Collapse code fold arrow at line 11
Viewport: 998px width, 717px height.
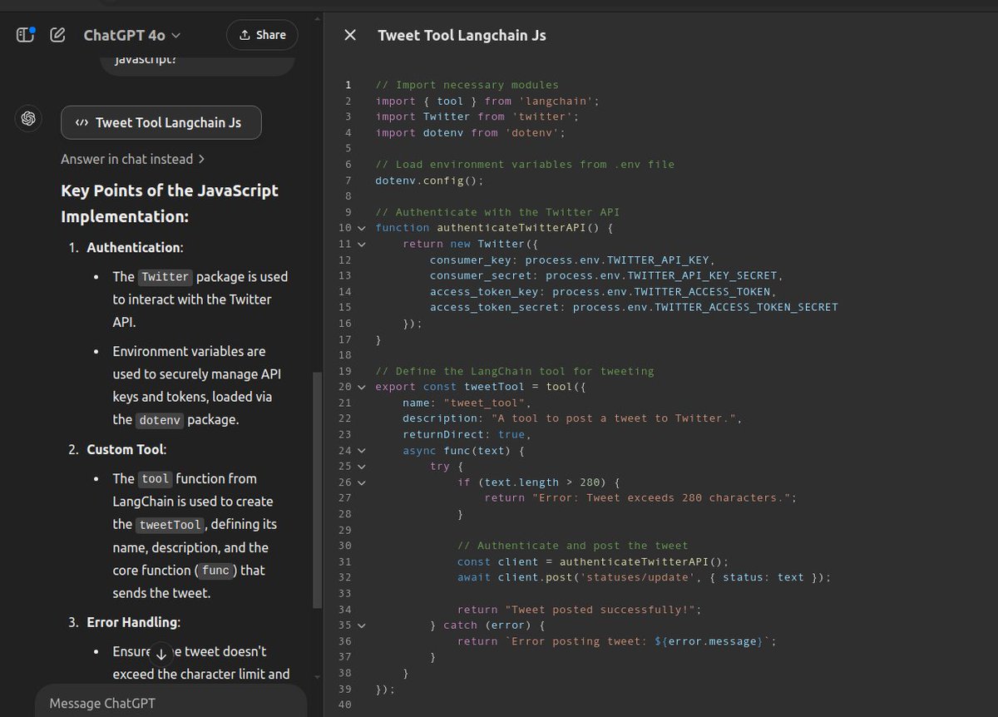(x=361, y=244)
